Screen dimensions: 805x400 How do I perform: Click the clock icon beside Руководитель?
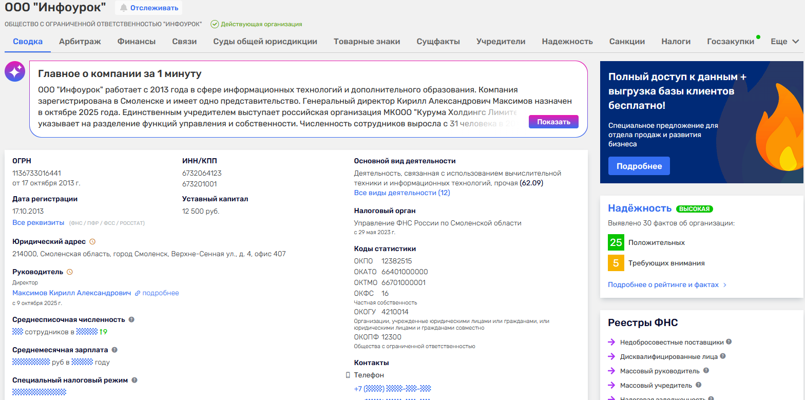click(70, 272)
